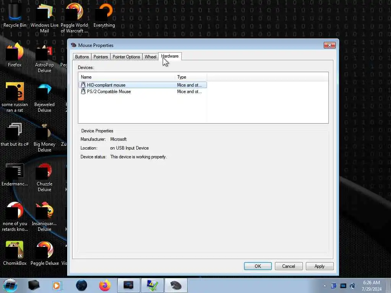
Task: Open the Big Money Deluxe desktop icon
Action: click(x=44, y=137)
